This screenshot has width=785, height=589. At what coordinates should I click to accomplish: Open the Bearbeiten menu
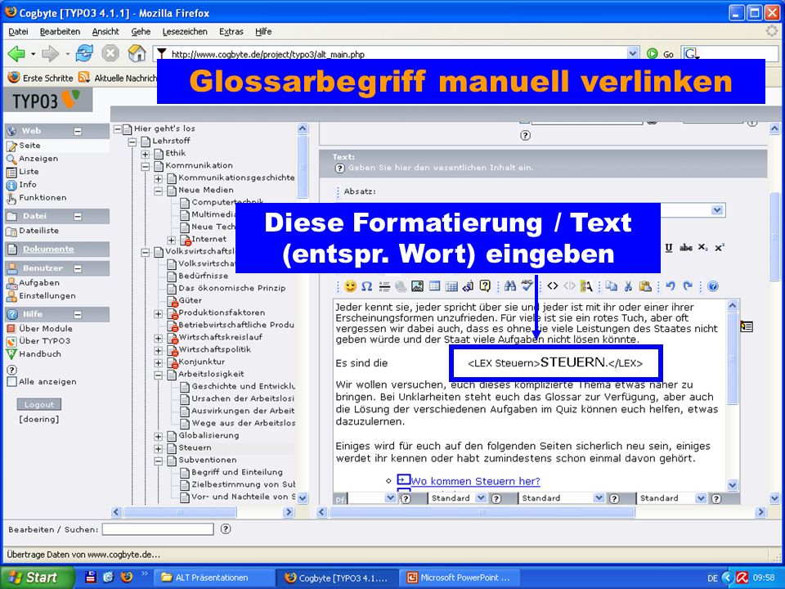point(60,32)
